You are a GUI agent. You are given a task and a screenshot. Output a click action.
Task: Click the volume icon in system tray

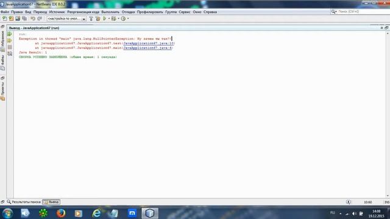click(x=355, y=214)
